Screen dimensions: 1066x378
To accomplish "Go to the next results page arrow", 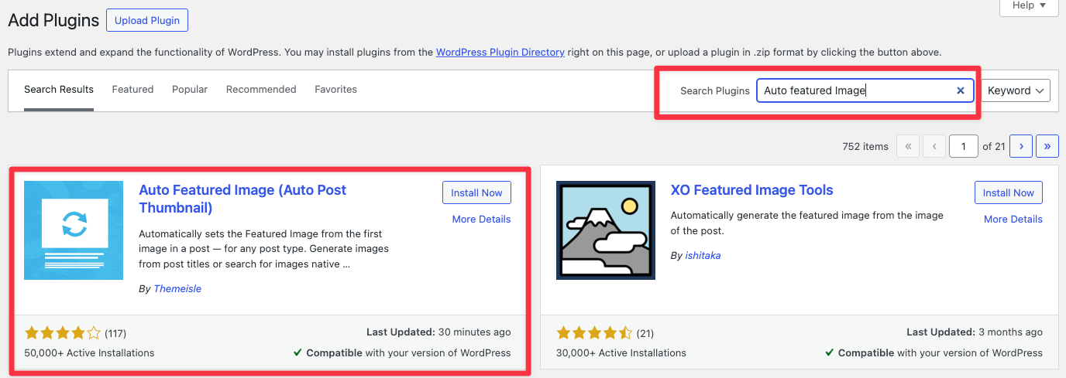I will click(1021, 146).
